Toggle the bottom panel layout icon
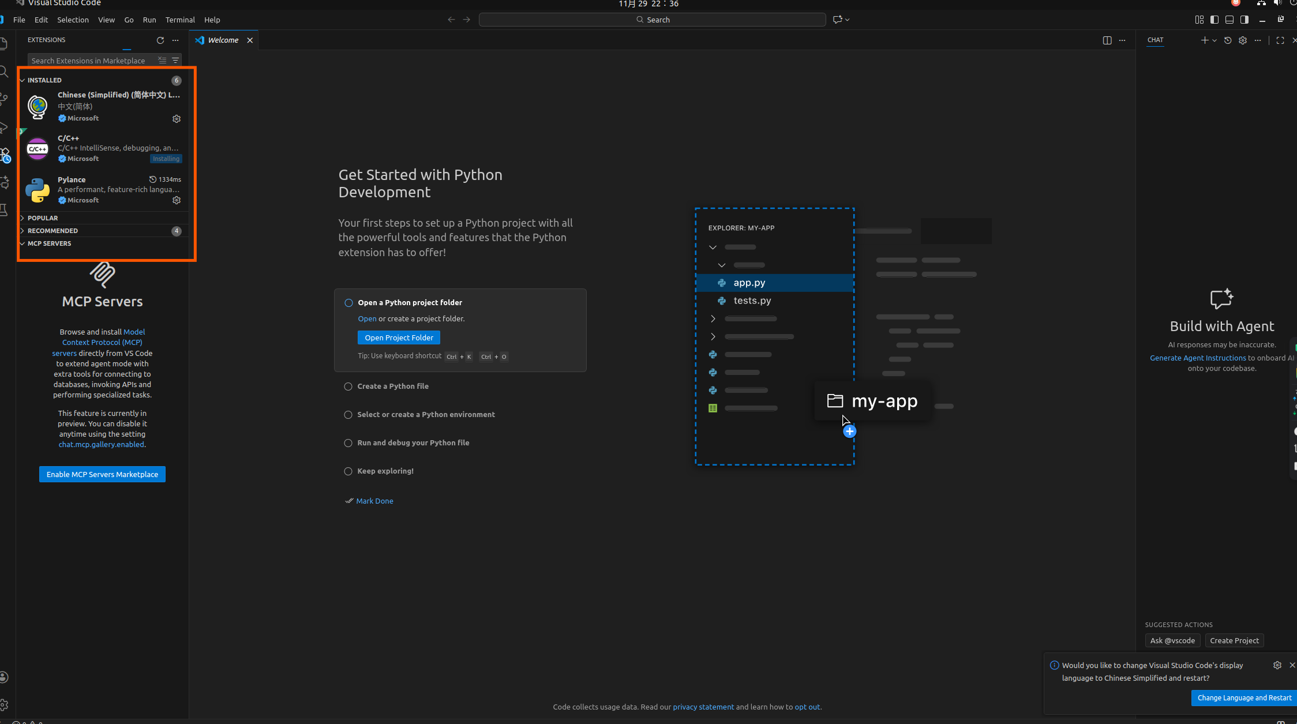Image resolution: width=1297 pixels, height=724 pixels. (1229, 20)
